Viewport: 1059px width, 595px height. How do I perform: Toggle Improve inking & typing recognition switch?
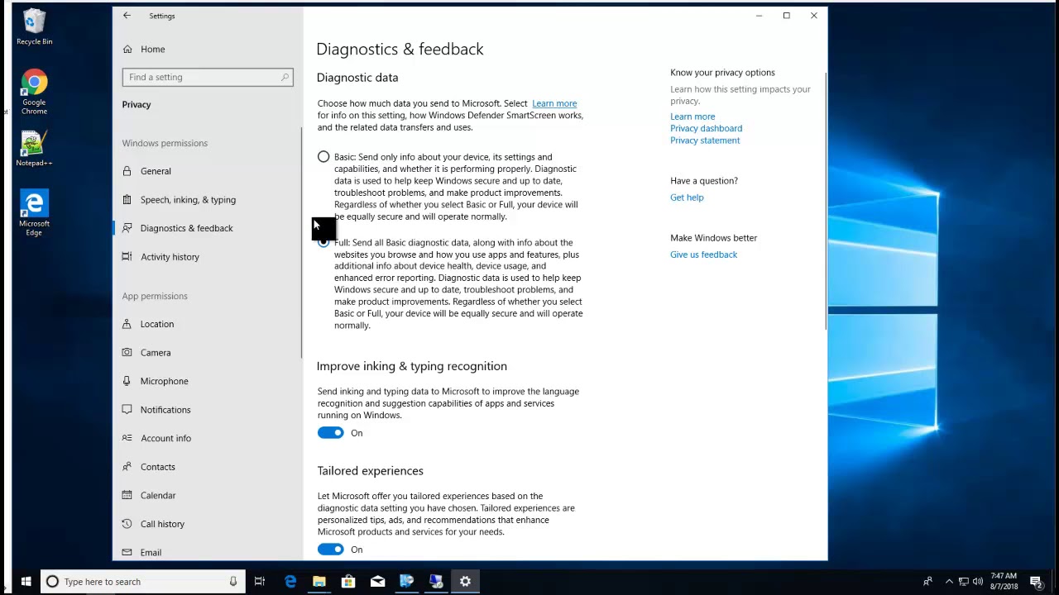[x=330, y=433]
